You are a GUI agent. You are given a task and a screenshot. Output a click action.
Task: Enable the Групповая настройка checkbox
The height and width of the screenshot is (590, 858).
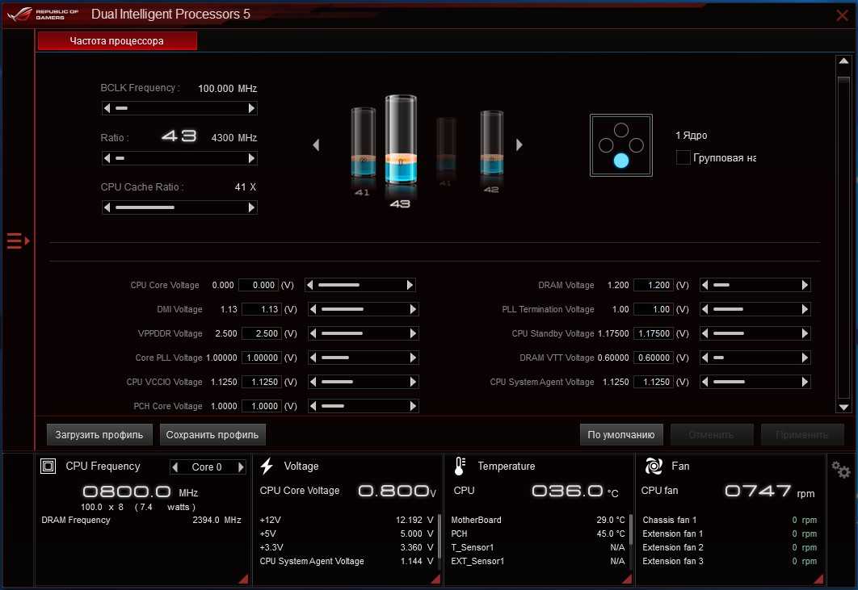click(683, 157)
